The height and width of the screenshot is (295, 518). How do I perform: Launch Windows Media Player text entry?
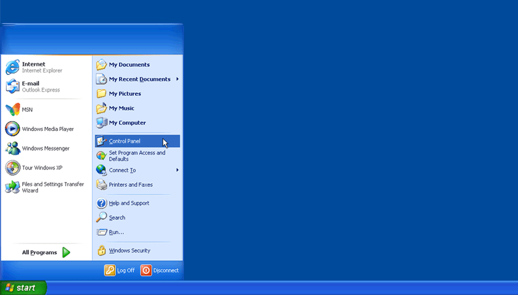[48, 129]
